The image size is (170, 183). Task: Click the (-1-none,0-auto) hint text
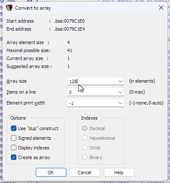click(146, 103)
